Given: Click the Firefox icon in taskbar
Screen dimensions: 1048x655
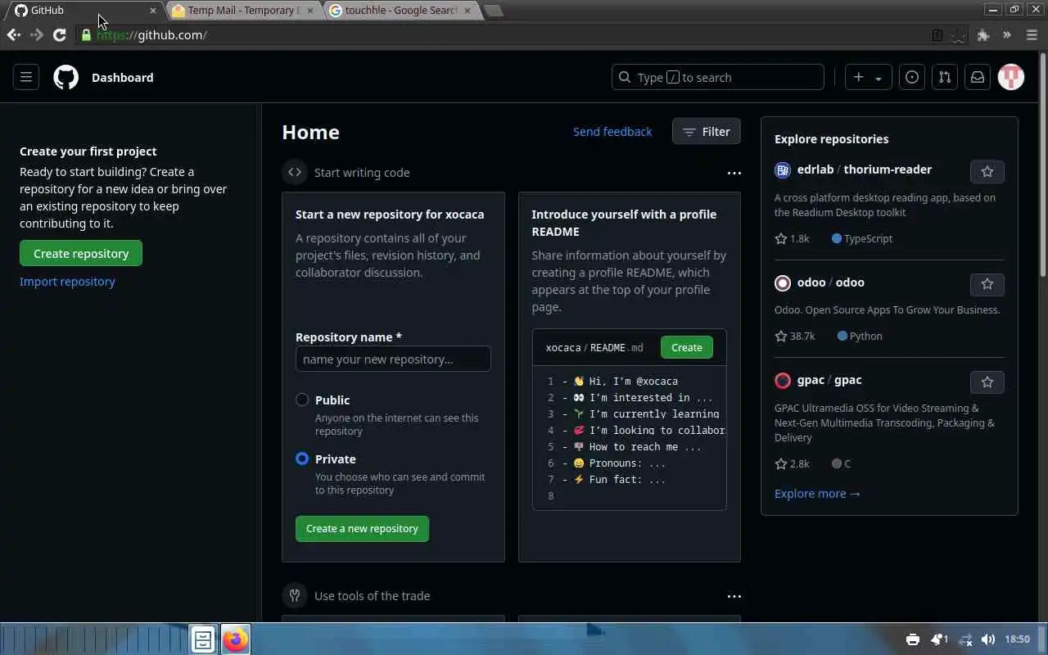Looking at the screenshot, I should pos(236,639).
